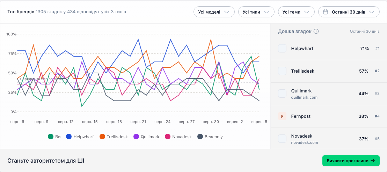Toggle the Helpwharf series in the legend

tap(80, 137)
